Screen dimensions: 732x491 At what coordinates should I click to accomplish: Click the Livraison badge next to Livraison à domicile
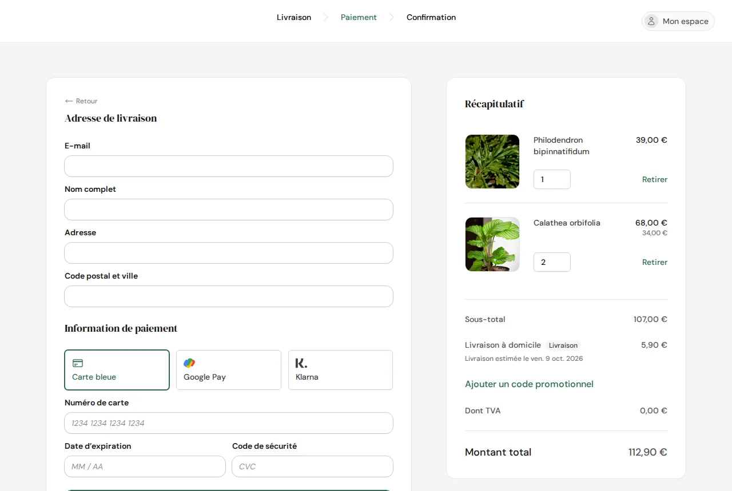tap(563, 345)
